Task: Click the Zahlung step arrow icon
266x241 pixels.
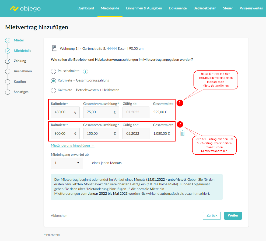Action: (x=8, y=61)
